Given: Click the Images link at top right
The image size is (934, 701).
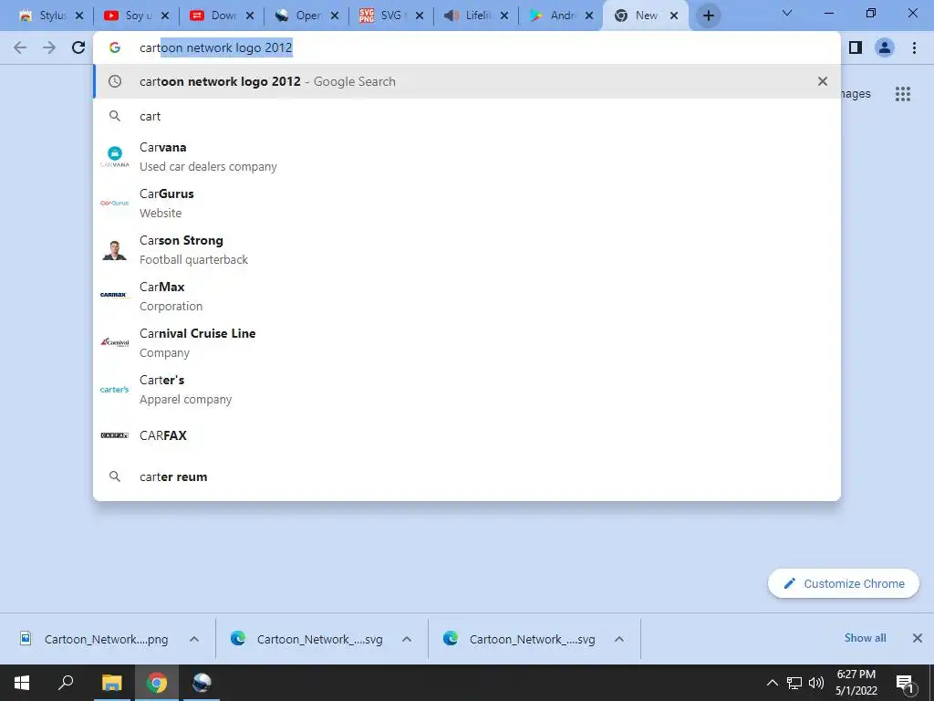Looking at the screenshot, I should (856, 94).
